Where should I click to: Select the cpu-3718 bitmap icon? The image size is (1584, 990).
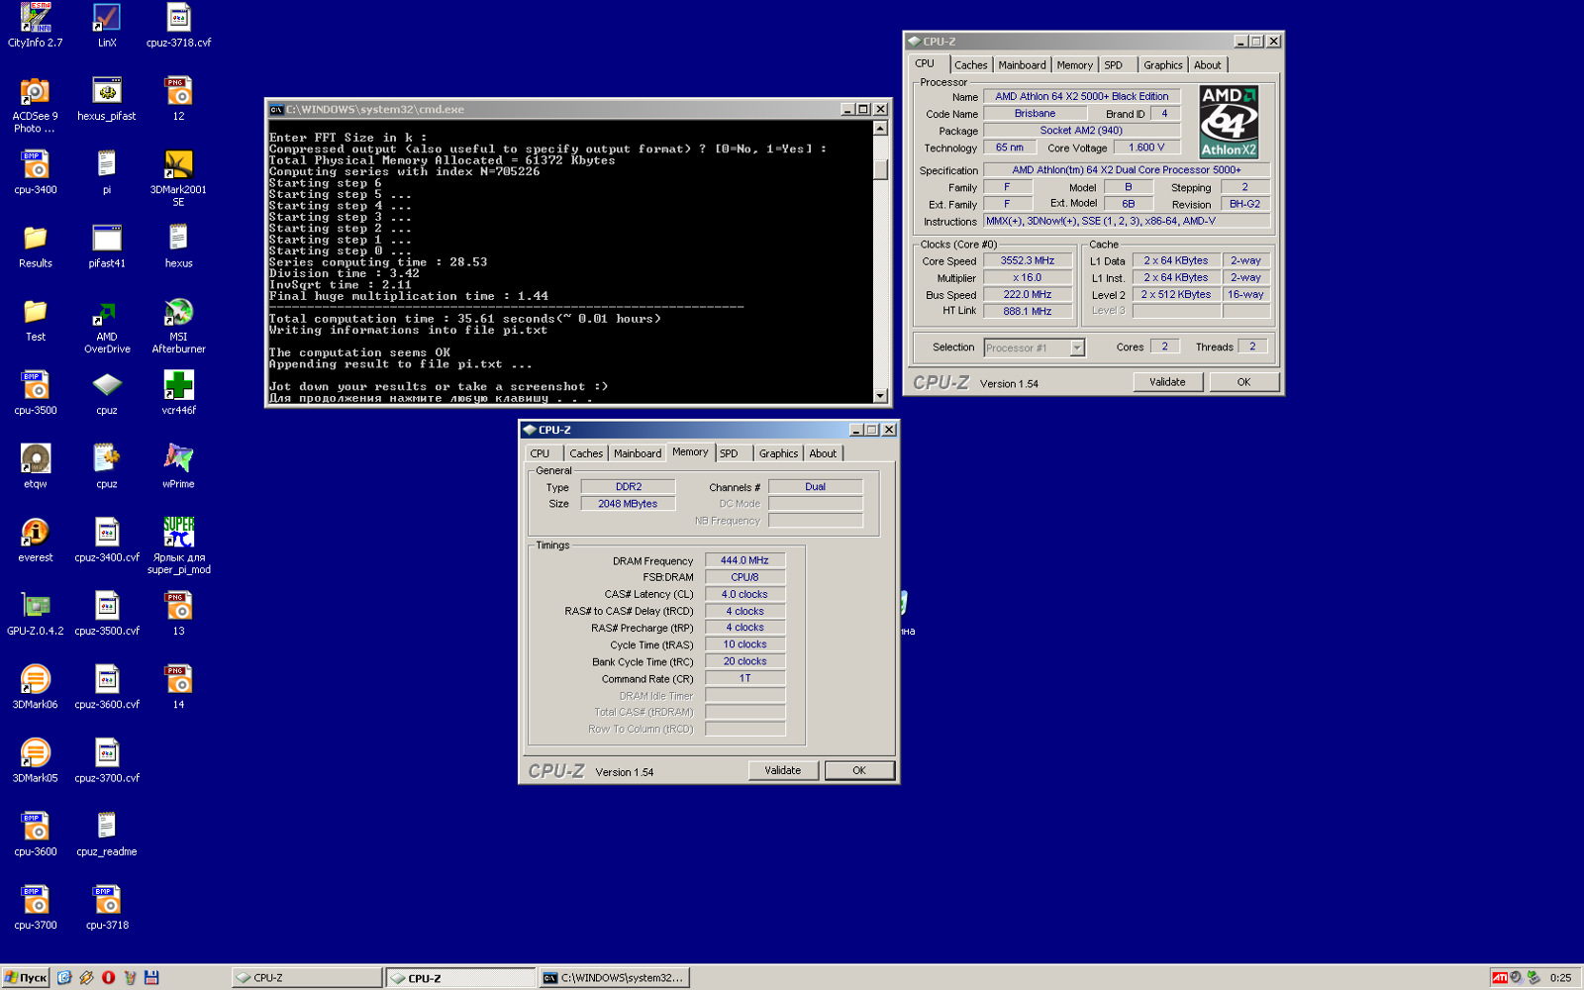[x=107, y=908]
